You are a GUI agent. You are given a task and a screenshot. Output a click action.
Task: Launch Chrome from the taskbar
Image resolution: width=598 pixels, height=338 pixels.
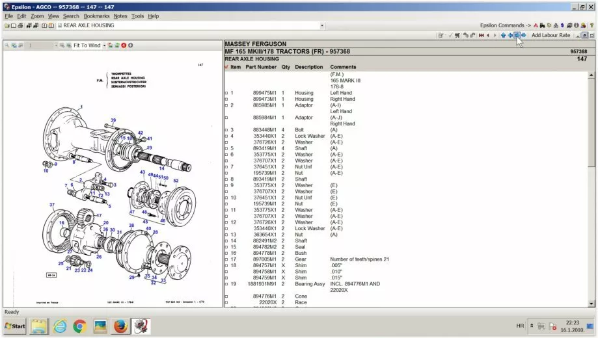[x=79, y=326]
